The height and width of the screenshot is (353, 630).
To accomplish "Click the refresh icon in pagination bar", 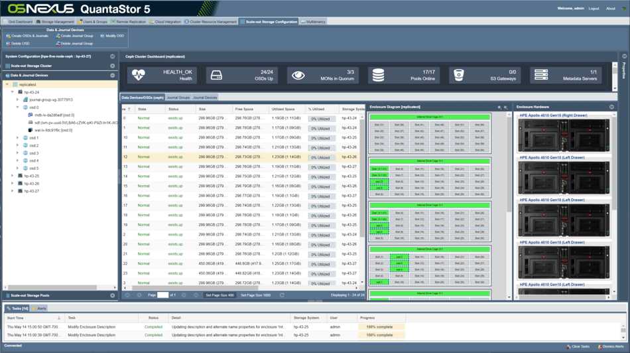I will click(282, 295).
